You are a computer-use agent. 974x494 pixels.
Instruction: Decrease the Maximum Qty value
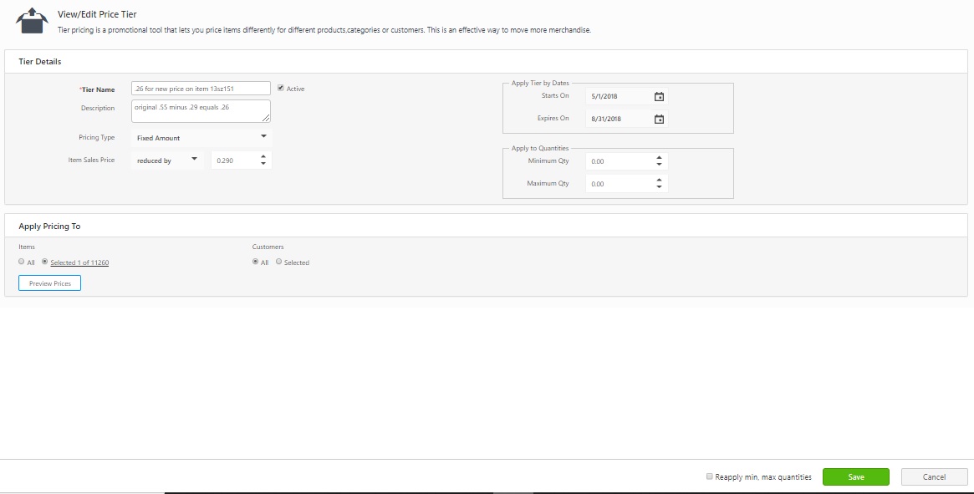(659, 187)
